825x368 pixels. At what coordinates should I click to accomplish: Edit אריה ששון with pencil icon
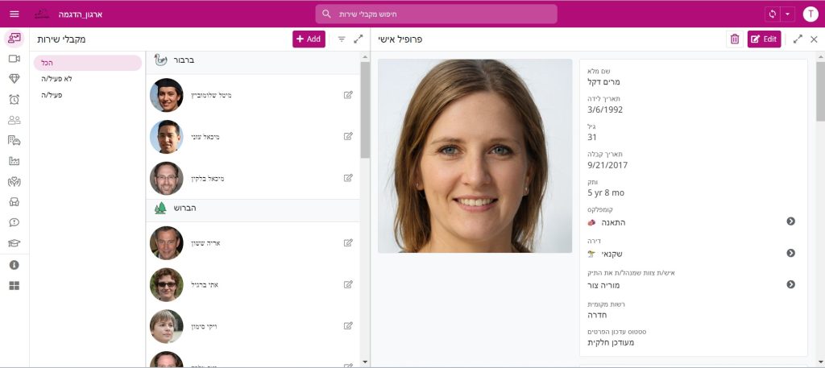pos(348,243)
